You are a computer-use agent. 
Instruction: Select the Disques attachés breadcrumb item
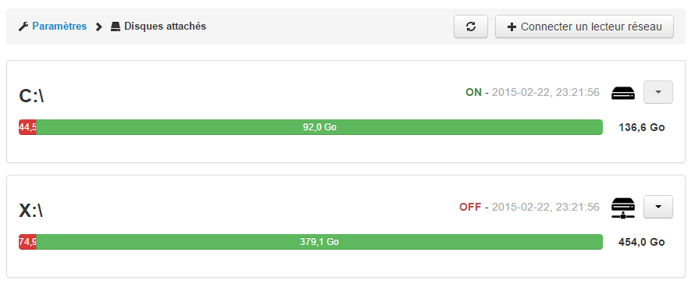tap(165, 27)
